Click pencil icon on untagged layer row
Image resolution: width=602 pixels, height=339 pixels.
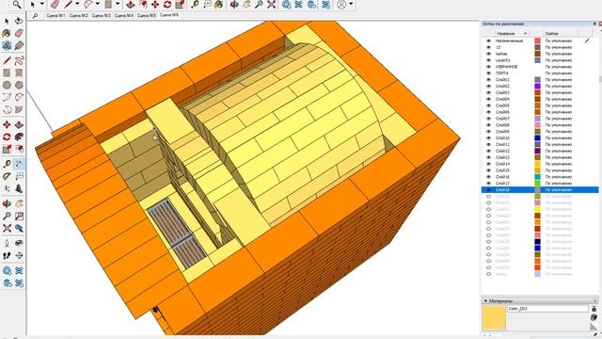pyautogui.click(x=587, y=40)
